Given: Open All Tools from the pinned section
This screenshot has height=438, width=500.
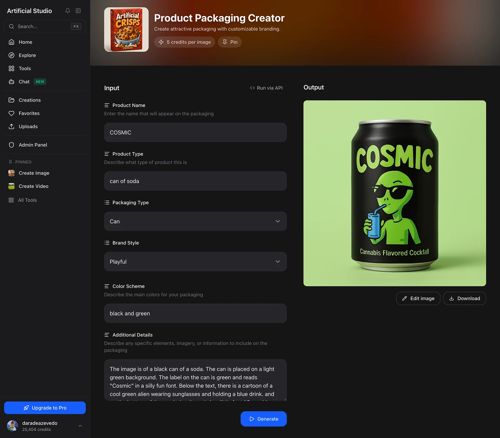Looking at the screenshot, I should (x=27, y=200).
